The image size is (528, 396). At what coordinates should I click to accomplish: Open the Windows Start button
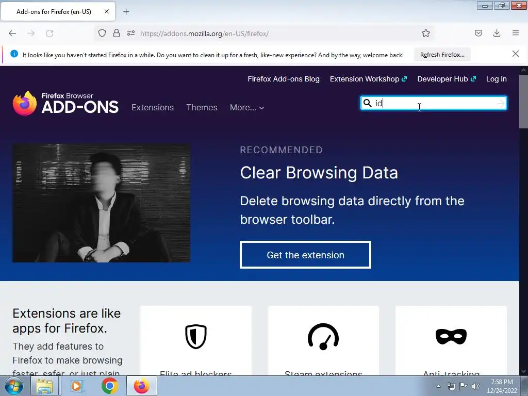coord(14,386)
